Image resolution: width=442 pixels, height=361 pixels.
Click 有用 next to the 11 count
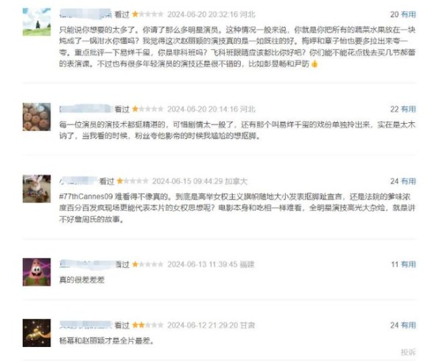tap(408, 264)
